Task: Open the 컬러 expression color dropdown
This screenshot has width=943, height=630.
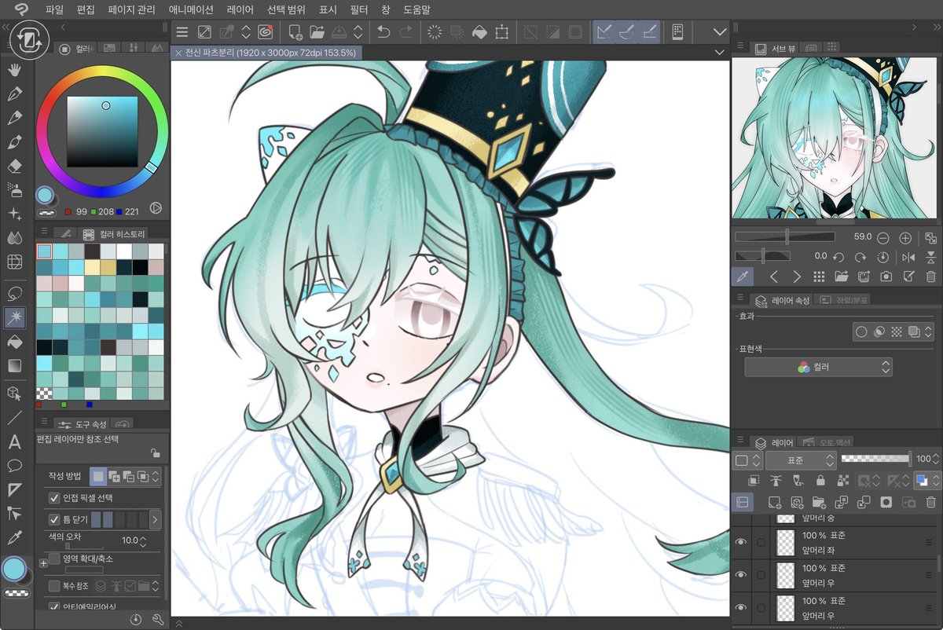Action: coord(819,367)
